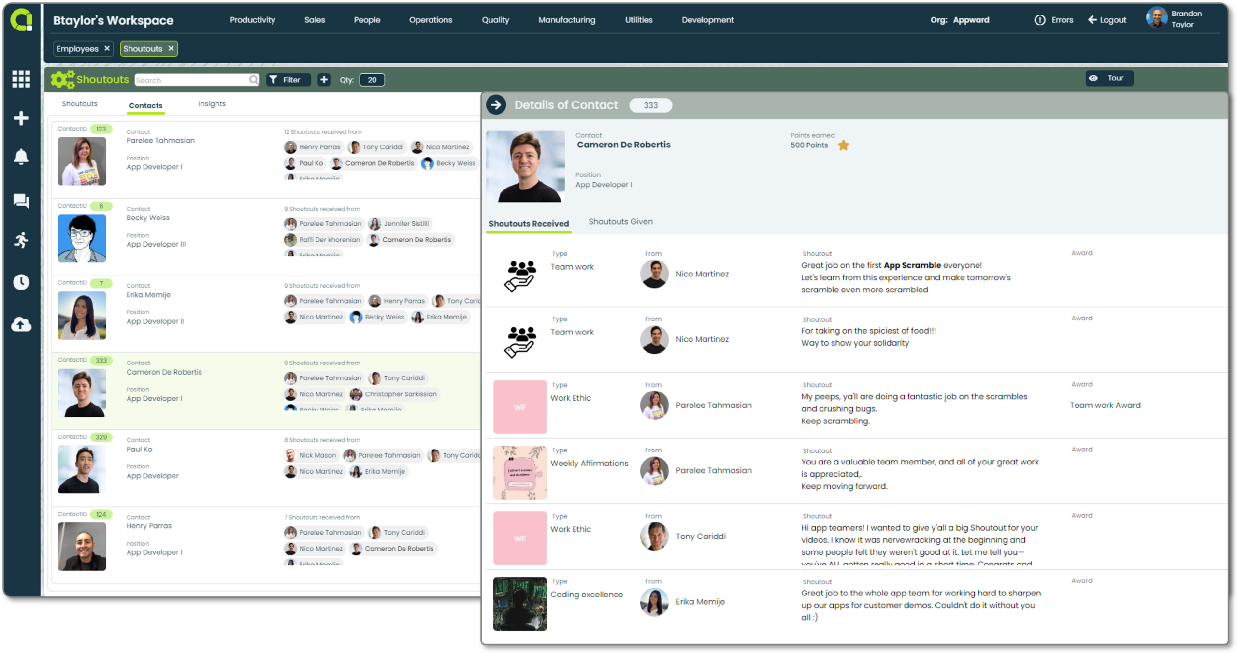Add a new shoutout with plus button
The width and height of the screenshot is (1237, 653).
(324, 80)
